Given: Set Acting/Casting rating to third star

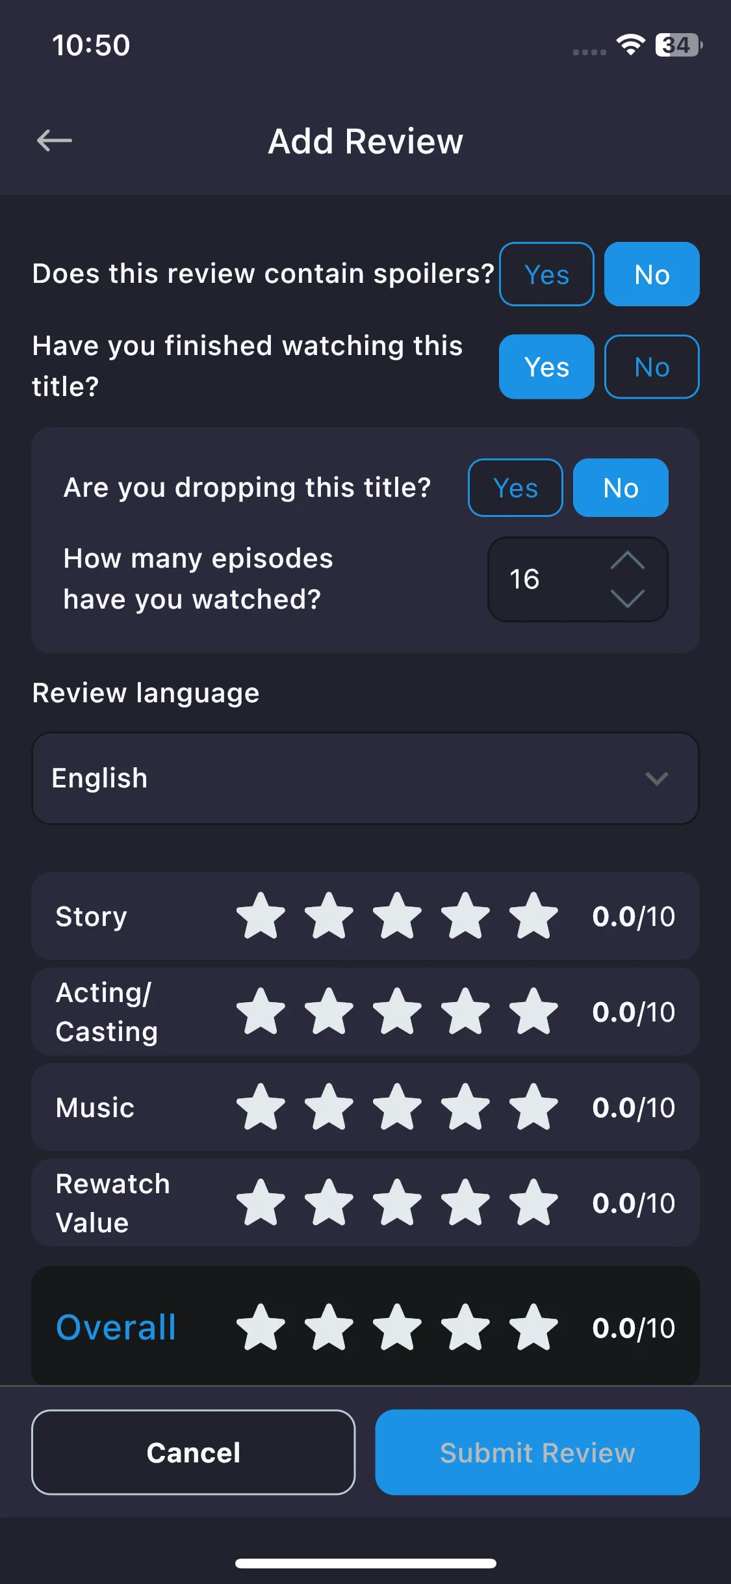Looking at the screenshot, I should (397, 1012).
